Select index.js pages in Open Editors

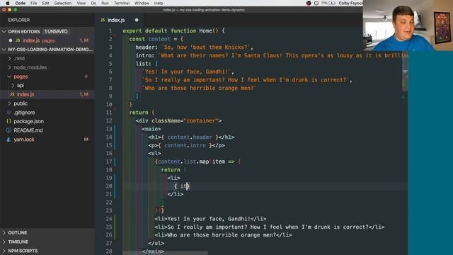47,40
